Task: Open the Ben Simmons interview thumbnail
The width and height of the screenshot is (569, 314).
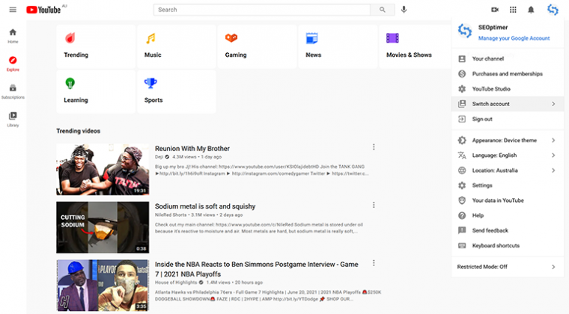Action: (103, 286)
